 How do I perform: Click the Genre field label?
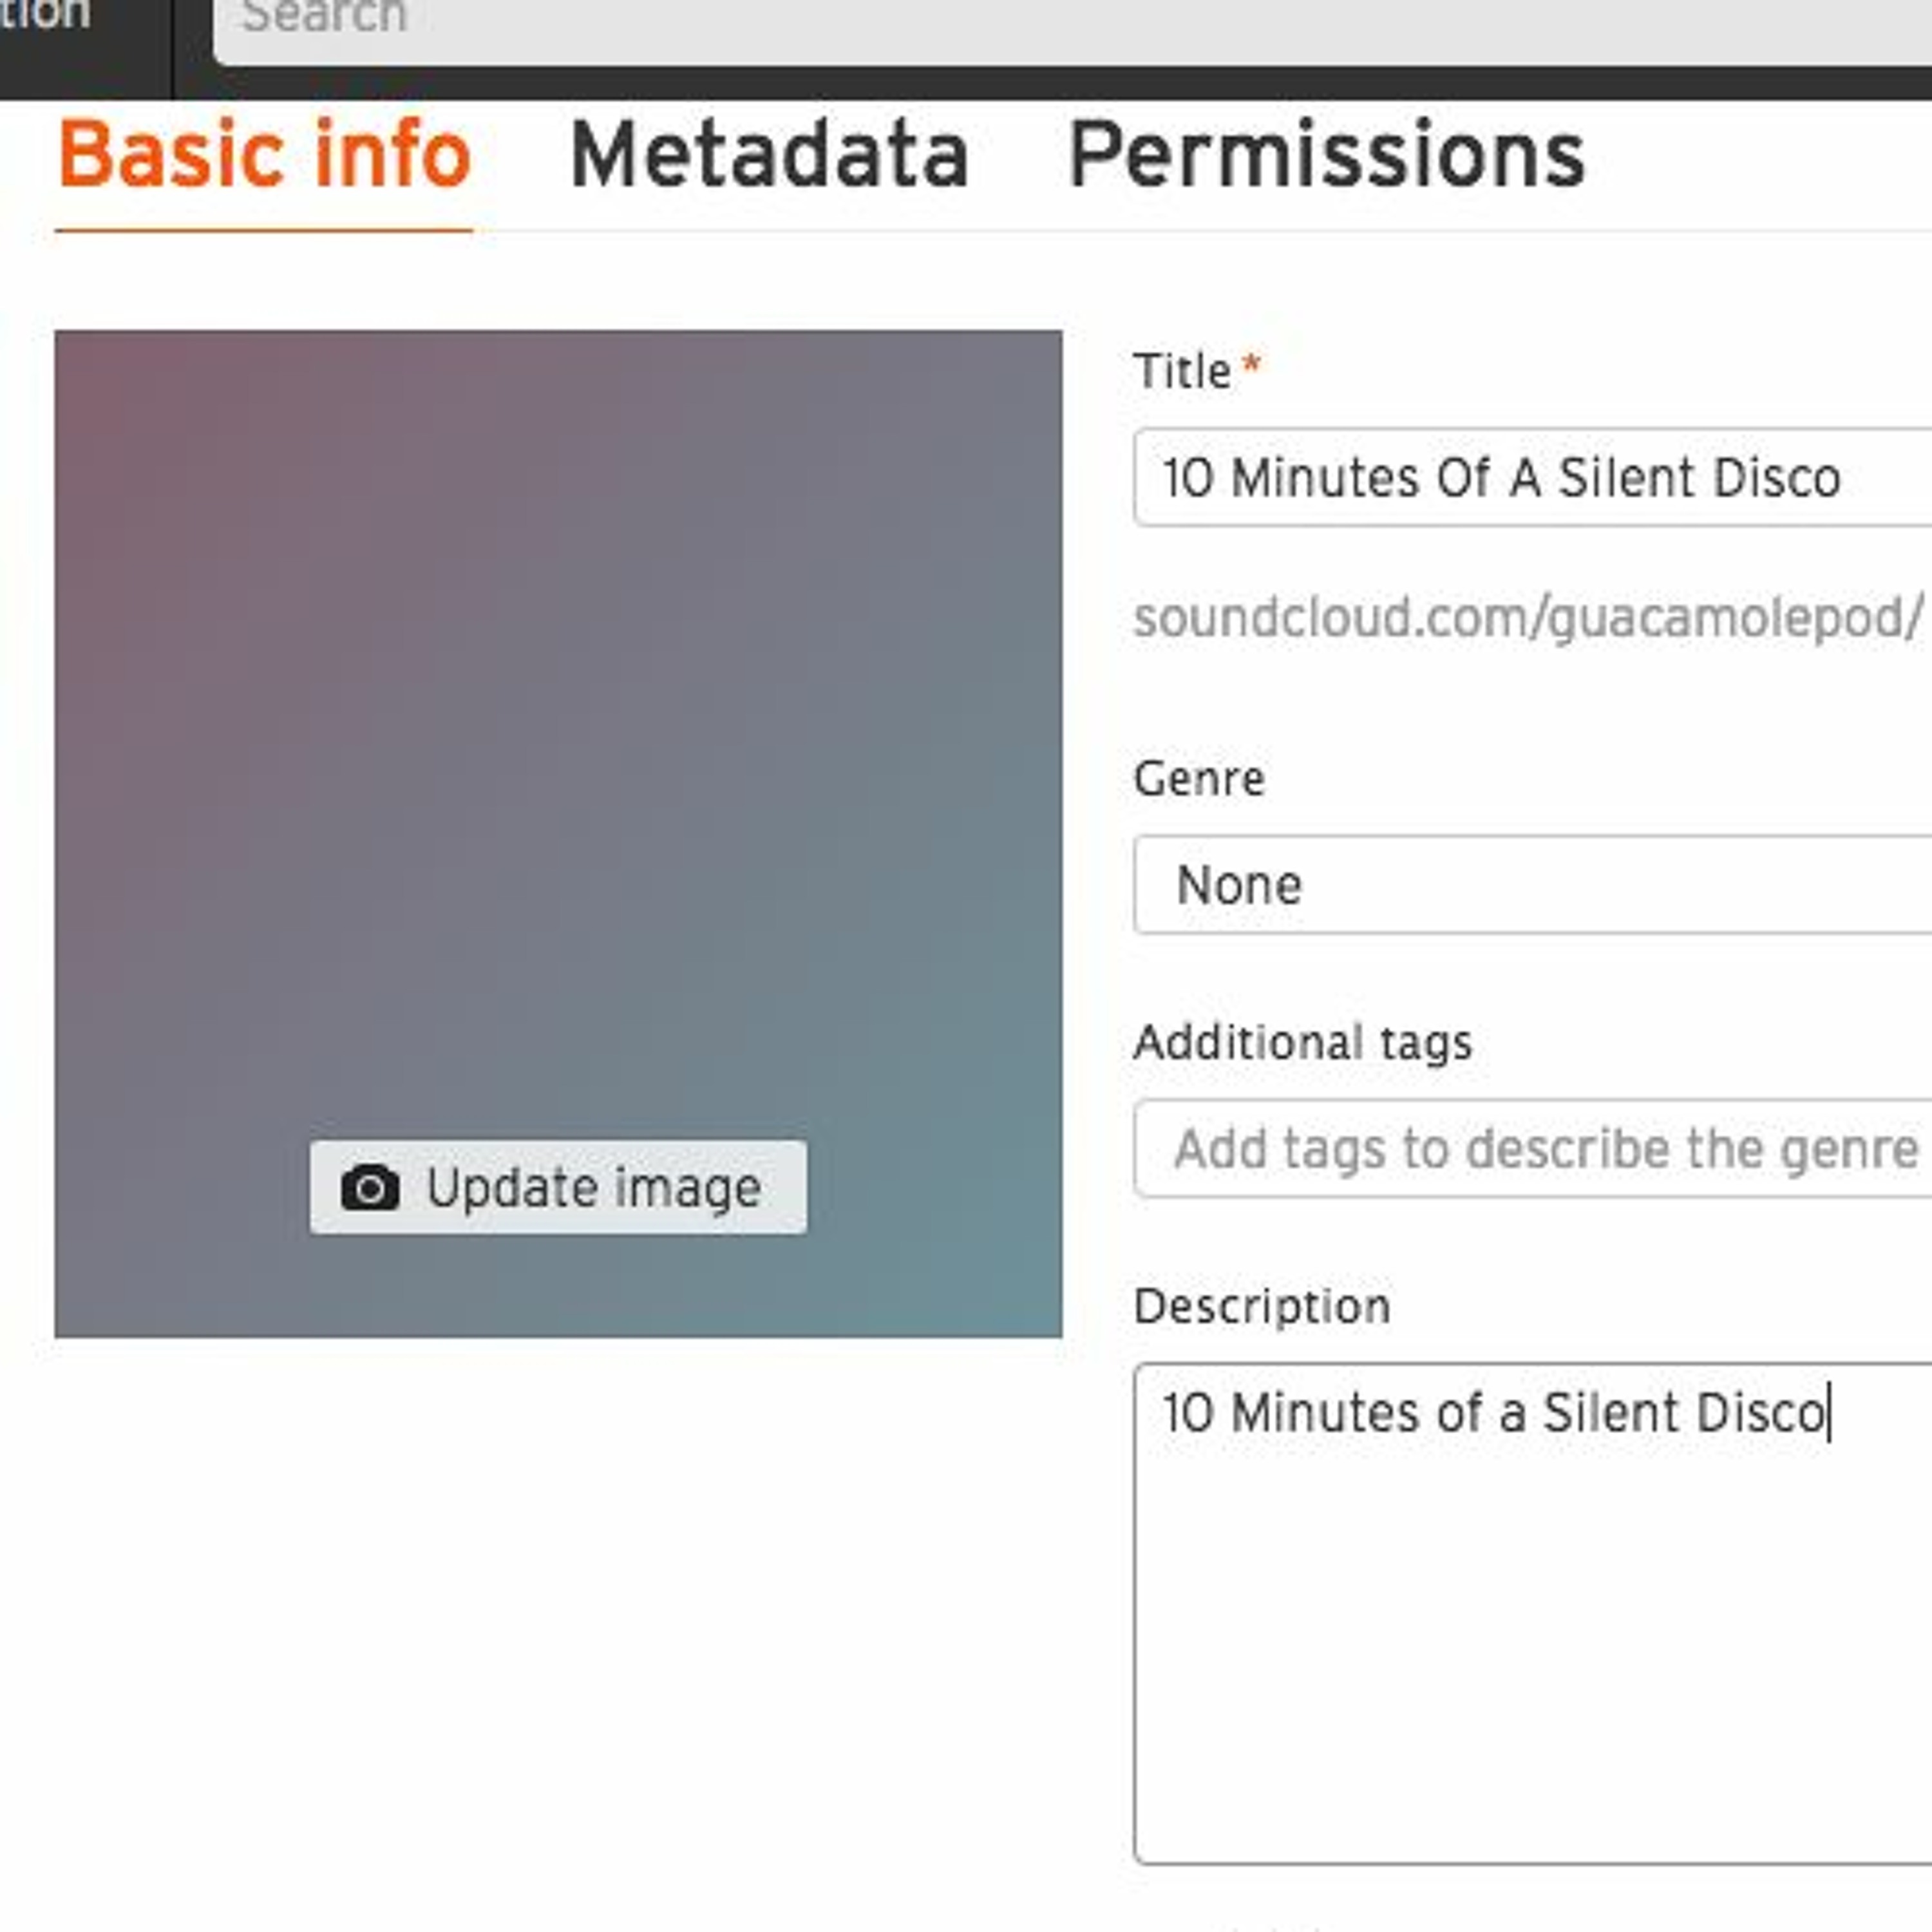pos(1199,779)
